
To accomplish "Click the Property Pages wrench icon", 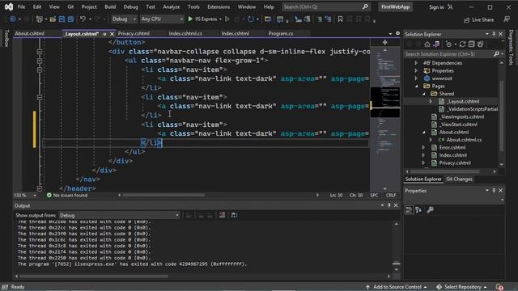I will click(430, 209).
